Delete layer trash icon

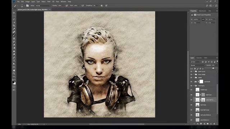click(x=214, y=124)
